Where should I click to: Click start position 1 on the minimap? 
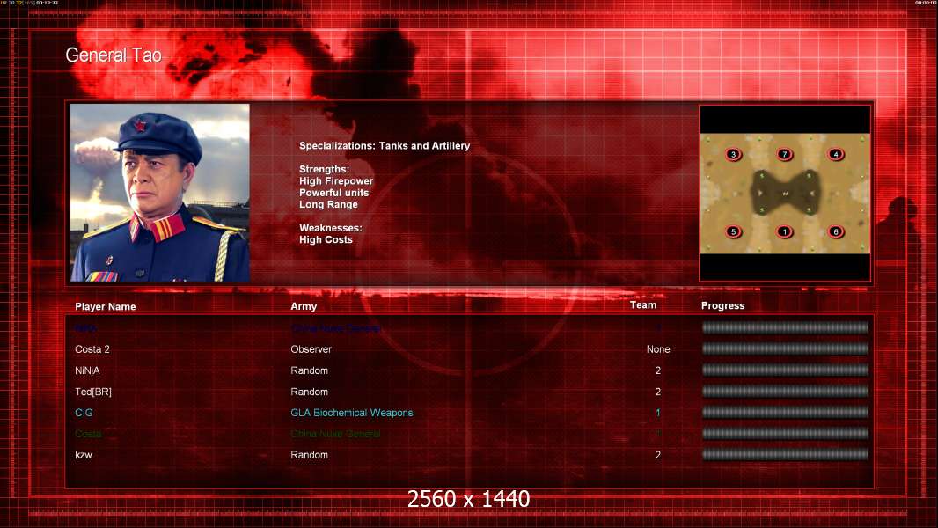[x=785, y=231]
